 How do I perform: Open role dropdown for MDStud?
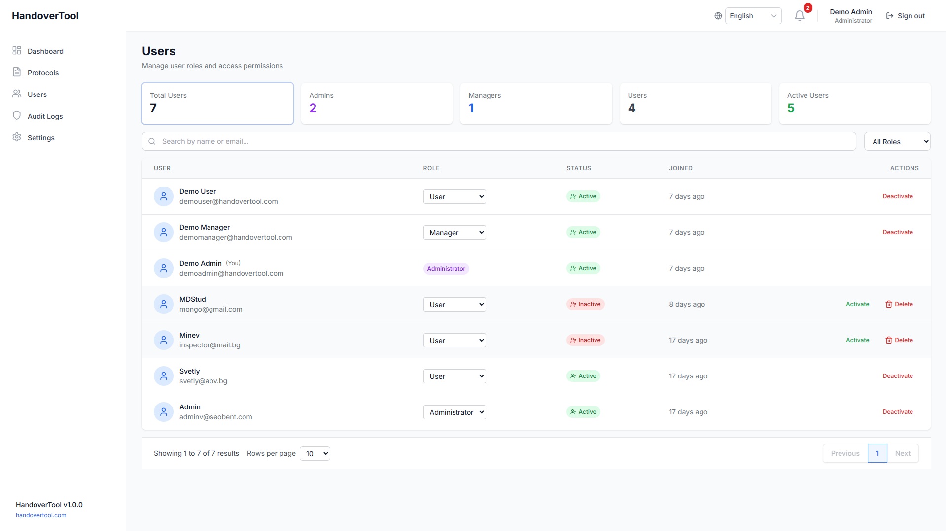coord(455,304)
